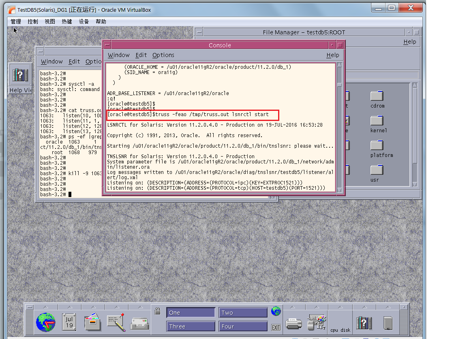
Task: Click the 'ADR_BASE_LISTENER' line in Console
Action: [168, 93]
